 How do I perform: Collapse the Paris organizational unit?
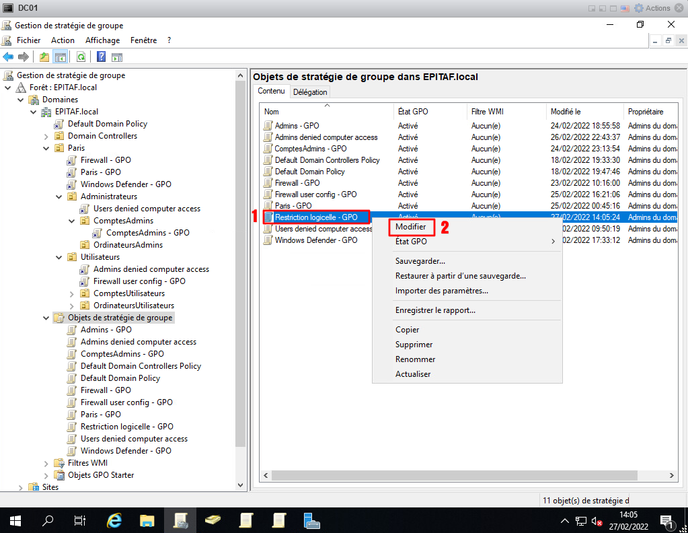click(46, 148)
